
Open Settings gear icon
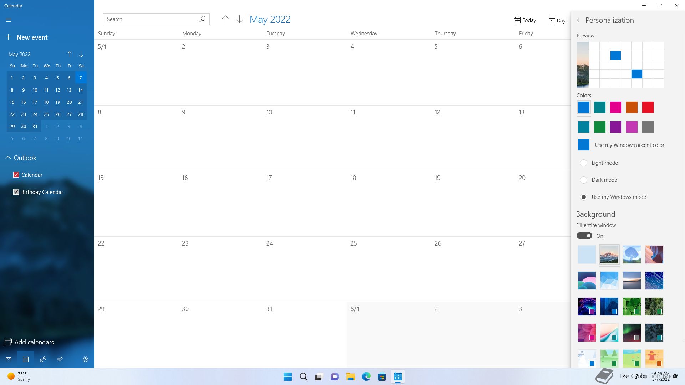[x=86, y=359]
